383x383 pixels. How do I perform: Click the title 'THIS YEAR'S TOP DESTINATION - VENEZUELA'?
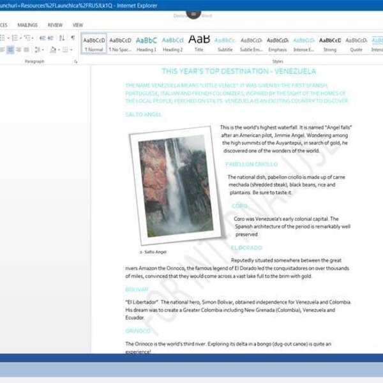(239, 71)
